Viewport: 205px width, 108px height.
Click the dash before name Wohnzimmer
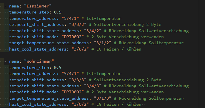[5, 61]
